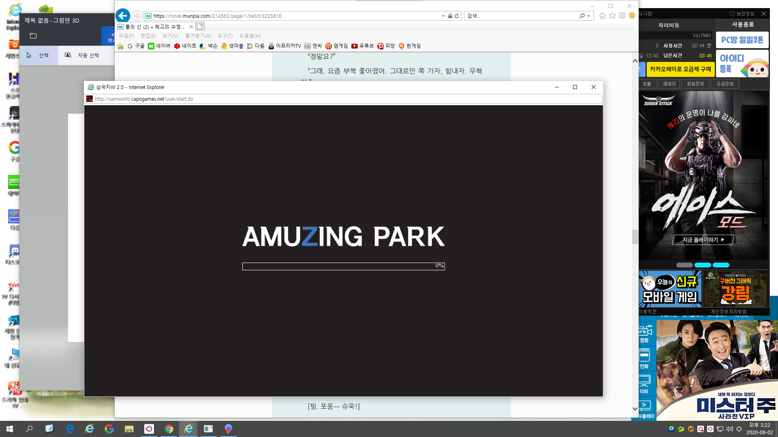Open Chrome from the taskbar

pyautogui.click(x=169, y=429)
